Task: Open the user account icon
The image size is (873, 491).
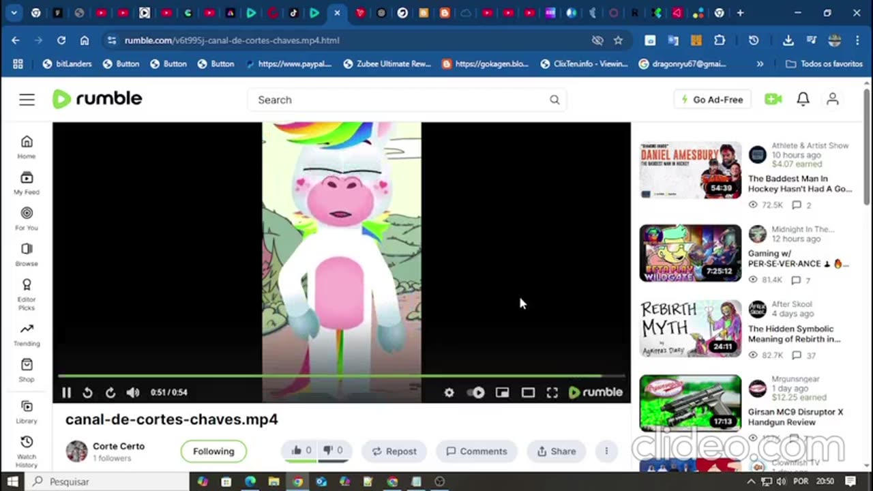Action: pyautogui.click(x=832, y=99)
